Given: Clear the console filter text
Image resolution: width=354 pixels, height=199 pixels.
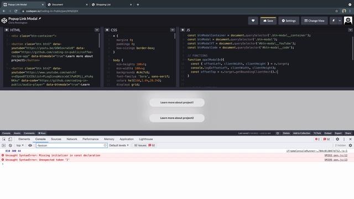Looking at the screenshot, I should tap(105, 145).
